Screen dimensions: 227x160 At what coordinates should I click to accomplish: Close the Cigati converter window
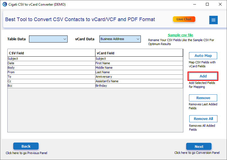pyautogui.click(x=220, y=4)
